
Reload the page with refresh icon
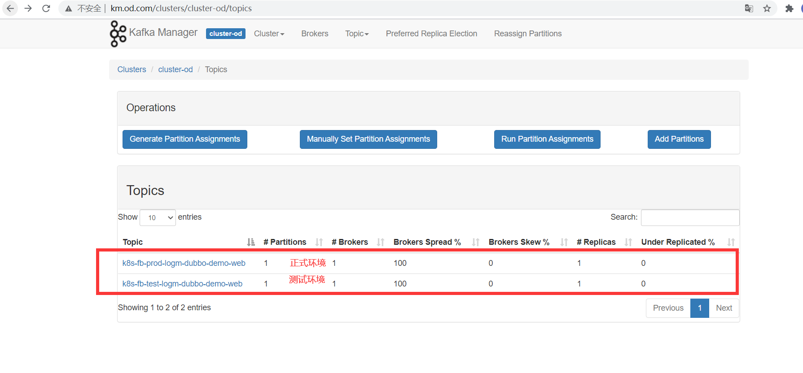pyautogui.click(x=46, y=9)
